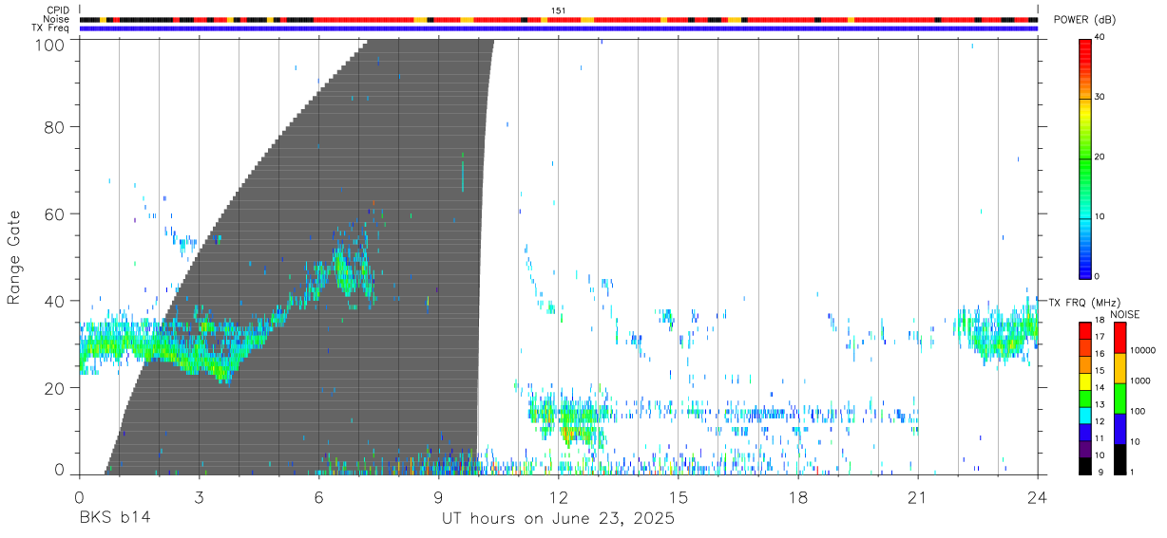Click the BKS b14 radar beam label
1167x538 pixels.
pos(114,519)
